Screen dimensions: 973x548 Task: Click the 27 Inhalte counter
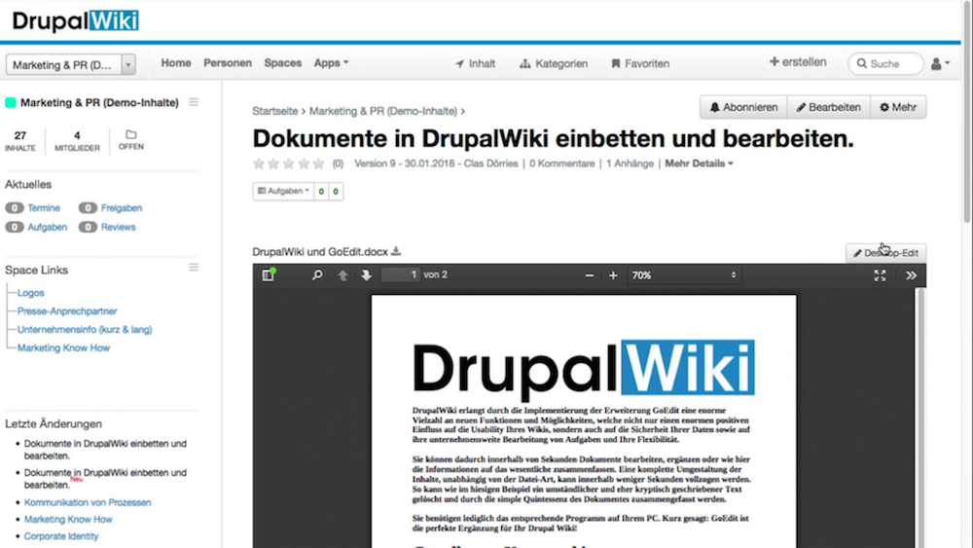(x=20, y=141)
